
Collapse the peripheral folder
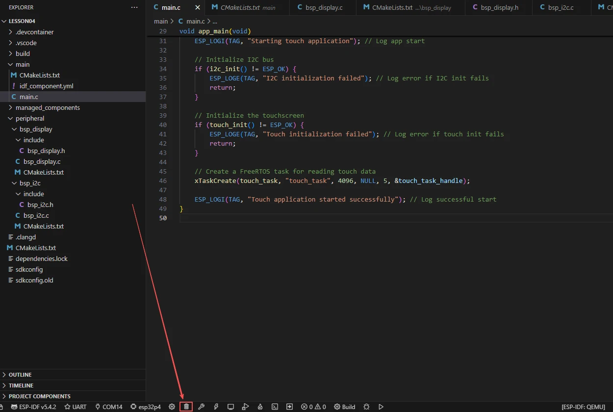coord(29,118)
